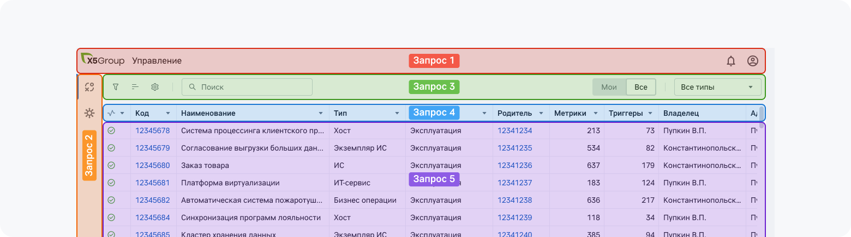Open code link 12345681
851x237 pixels.
tap(152, 183)
